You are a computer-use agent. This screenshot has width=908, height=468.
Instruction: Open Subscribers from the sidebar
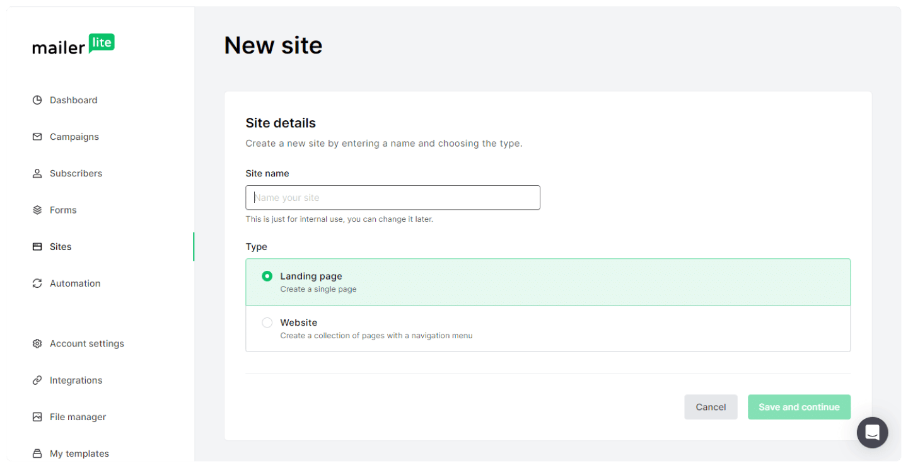click(x=76, y=173)
